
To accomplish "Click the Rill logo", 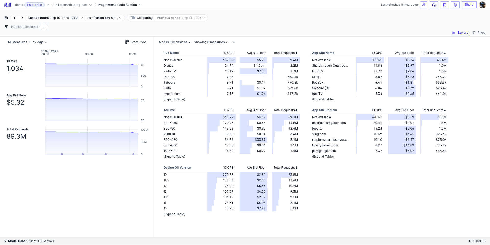I will [7, 5].
